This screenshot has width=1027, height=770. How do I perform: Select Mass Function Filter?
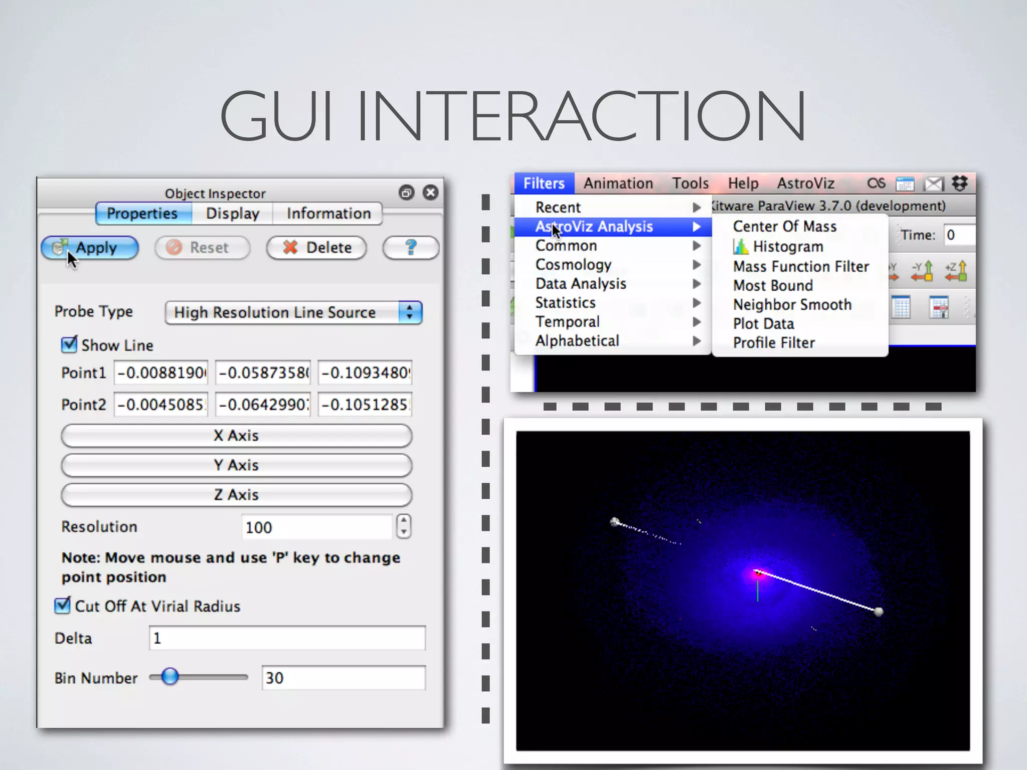pos(801,266)
